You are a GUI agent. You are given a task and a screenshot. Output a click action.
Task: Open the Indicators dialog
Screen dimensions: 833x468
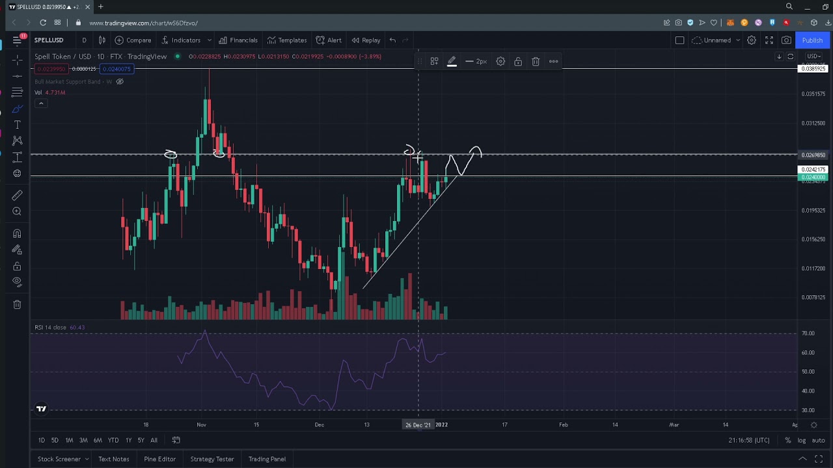point(180,40)
